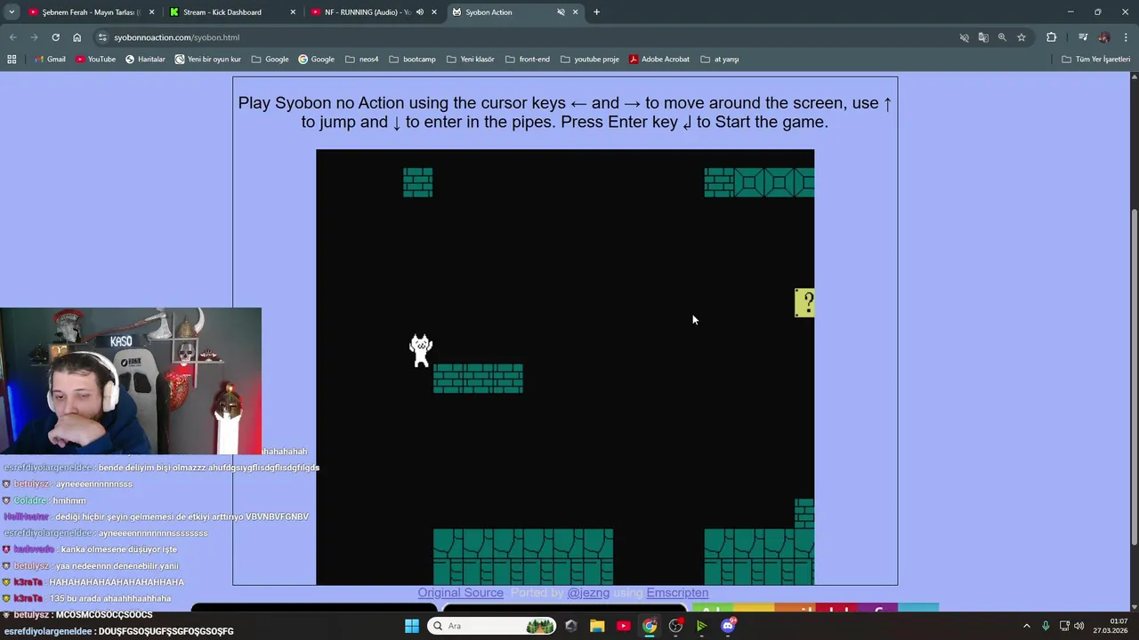The height and width of the screenshot is (640, 1139).
Task: Open the Gmail bookmark
Action: (50, 59)
